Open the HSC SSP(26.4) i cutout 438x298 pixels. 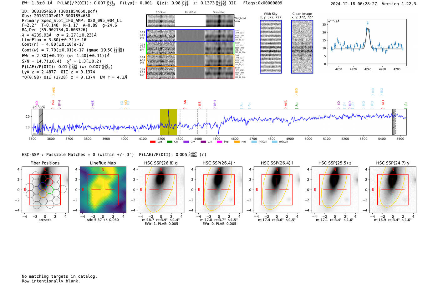[277, 189]
